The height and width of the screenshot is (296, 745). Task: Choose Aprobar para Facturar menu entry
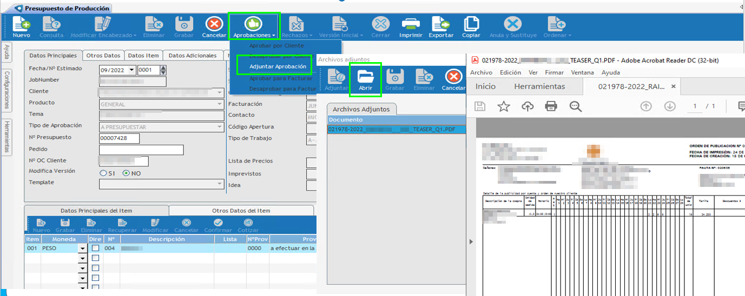click(x=281, y=78)
